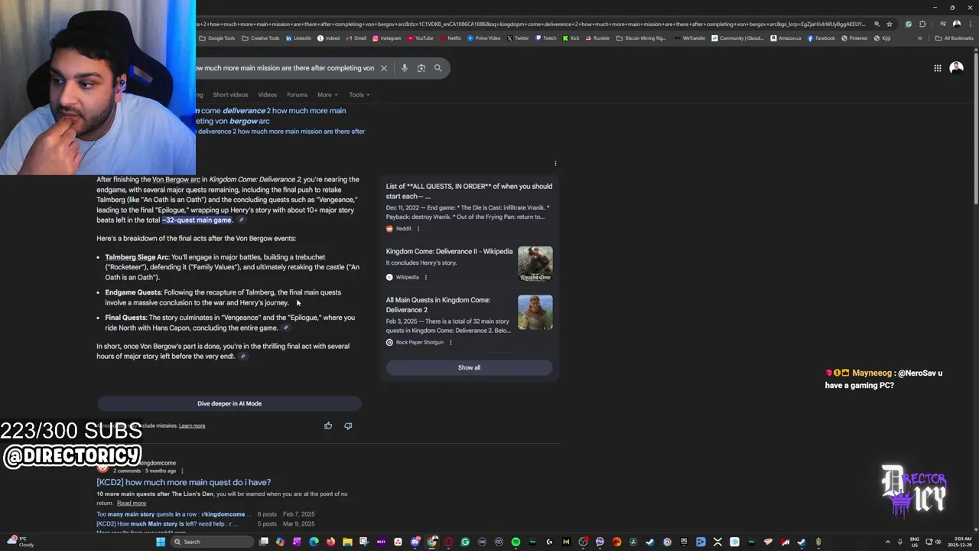
Task: Open YouTube bookmark
Action: coord(421,38)
